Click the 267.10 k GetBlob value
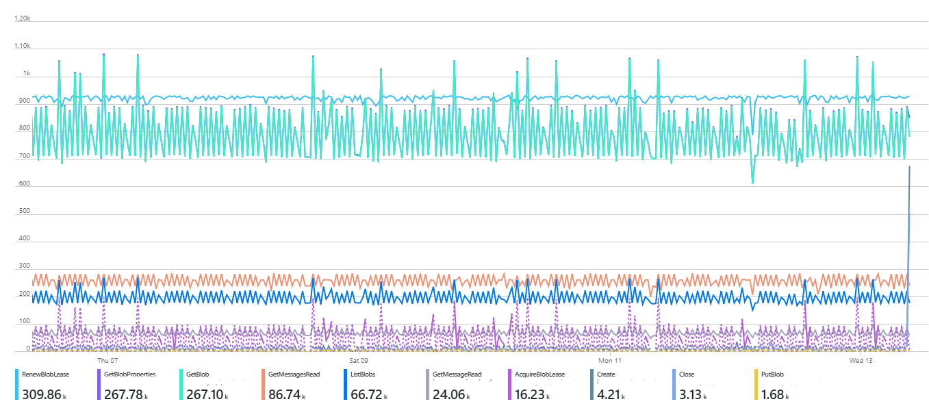The width and height of the screenshot is (929, 419). [207, 394]
